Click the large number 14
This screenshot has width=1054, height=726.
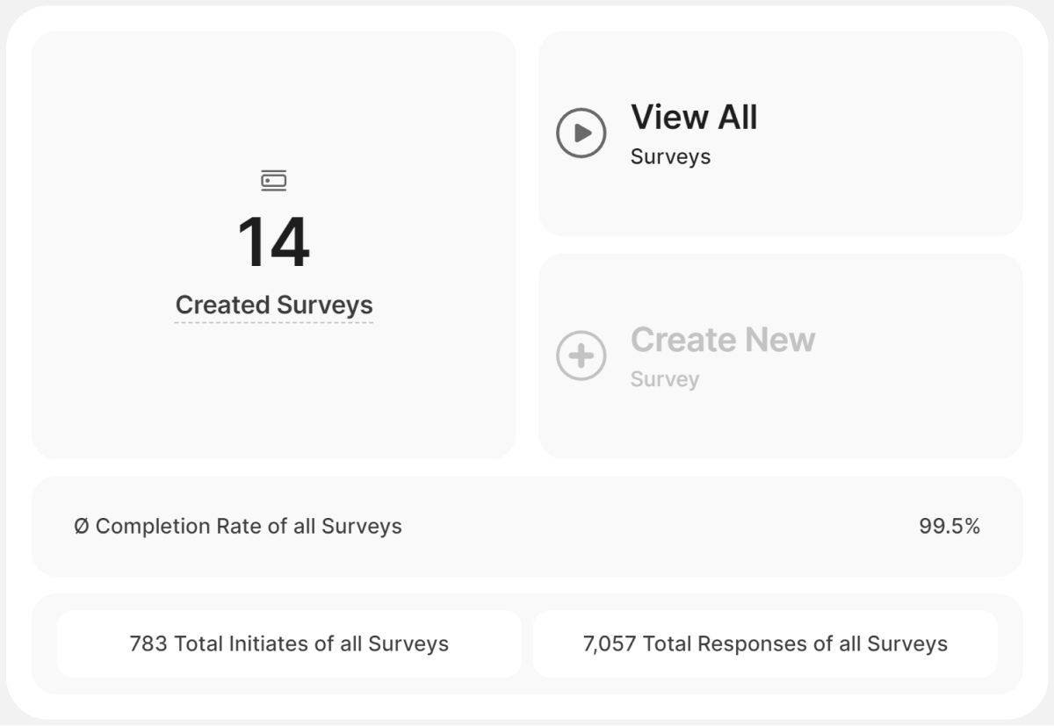[x=274, y=242]
